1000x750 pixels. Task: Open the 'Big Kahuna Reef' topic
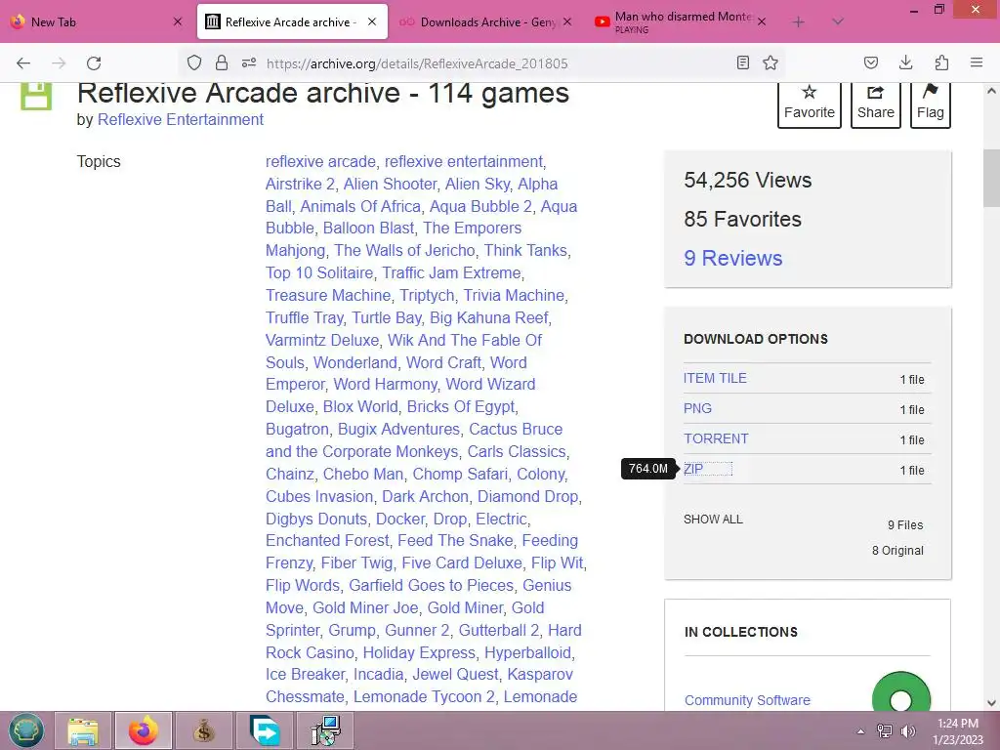[x=489, y=317]
